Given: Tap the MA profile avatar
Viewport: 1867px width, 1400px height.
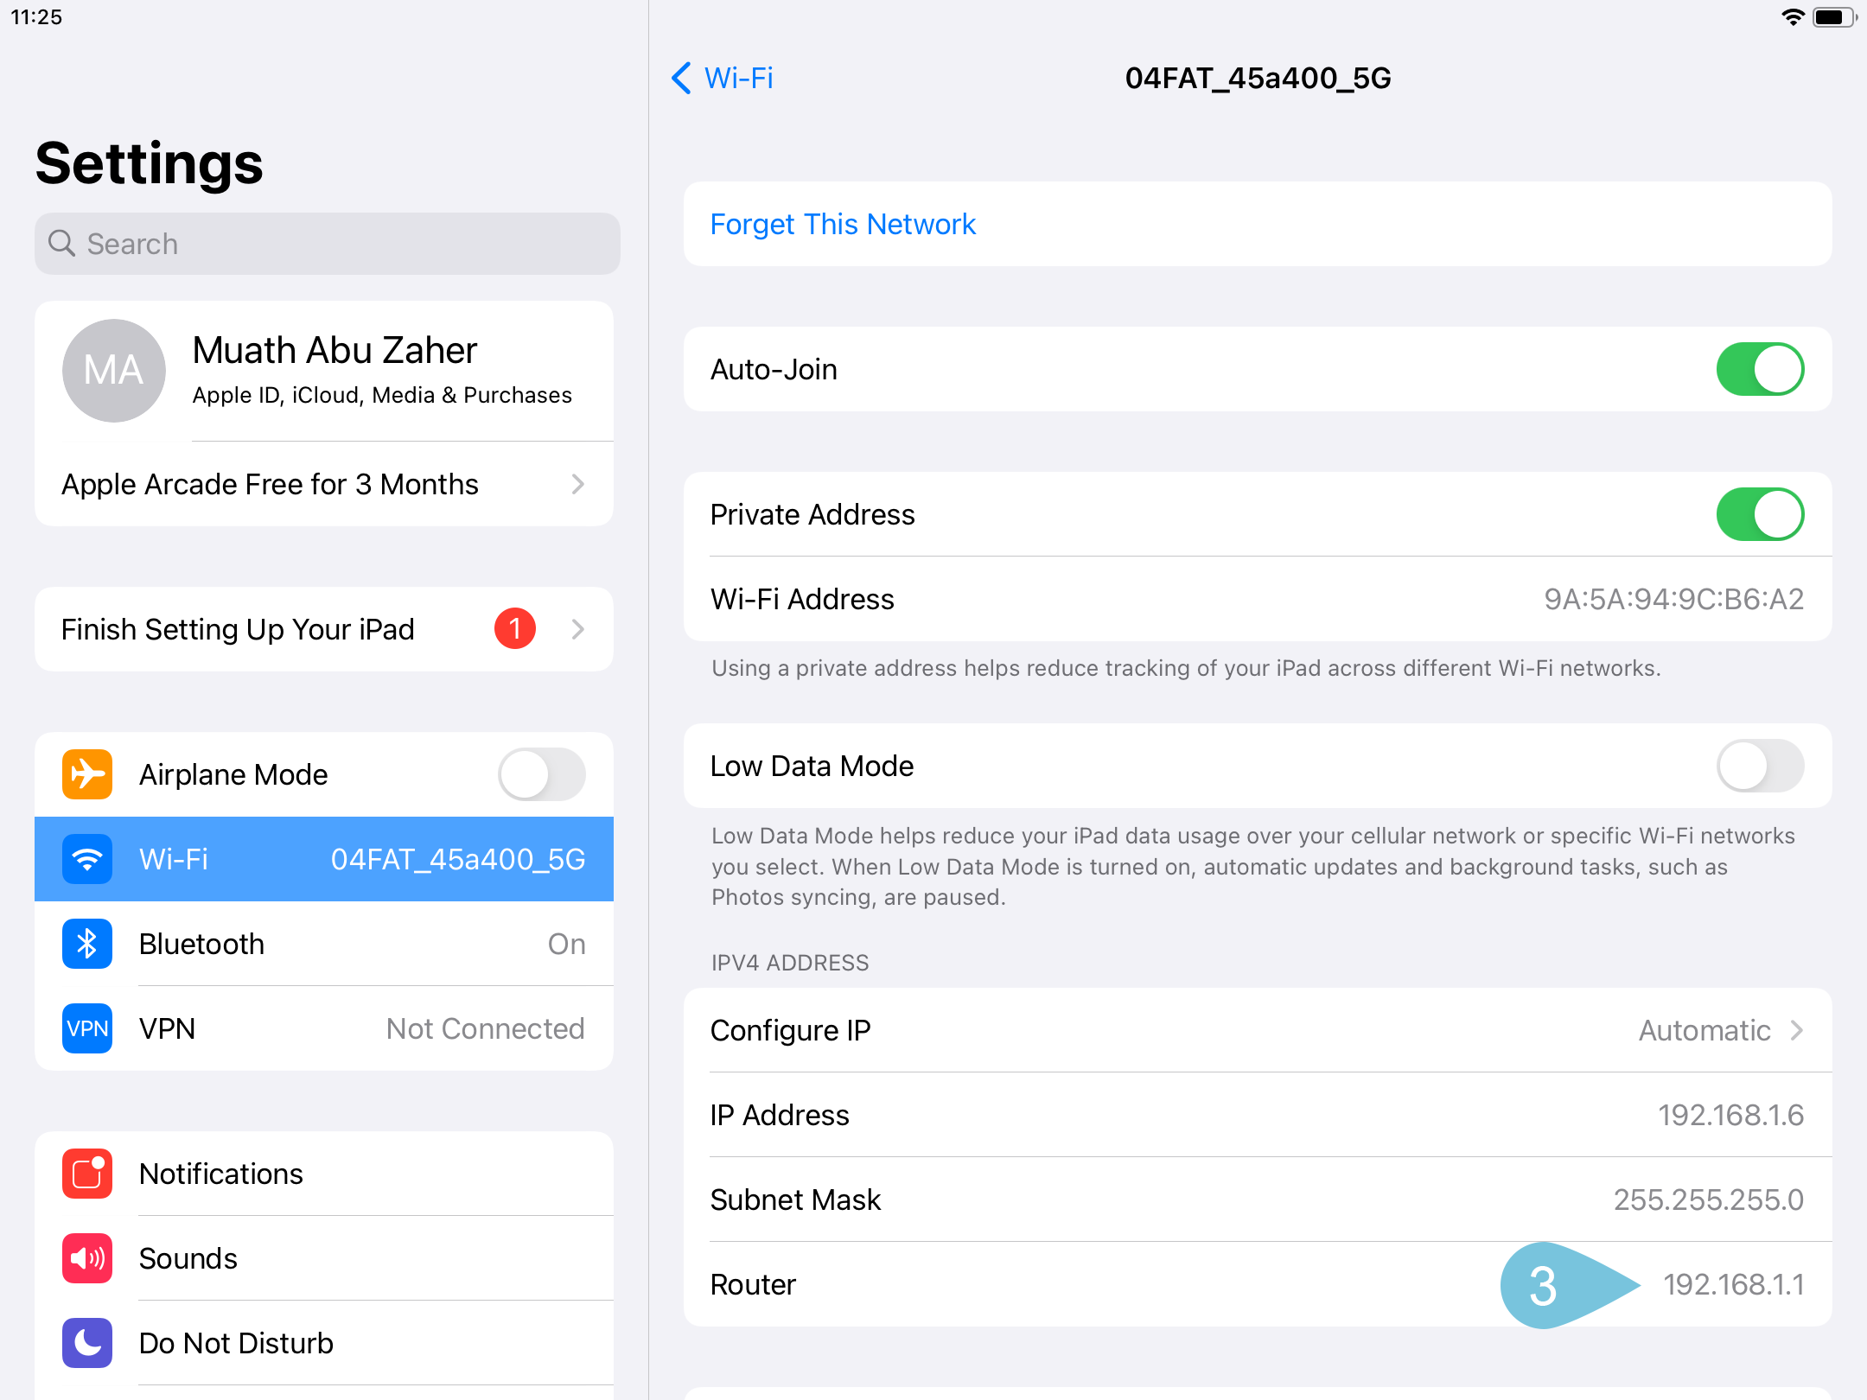Looking at the screenshot, I should 114,371.
